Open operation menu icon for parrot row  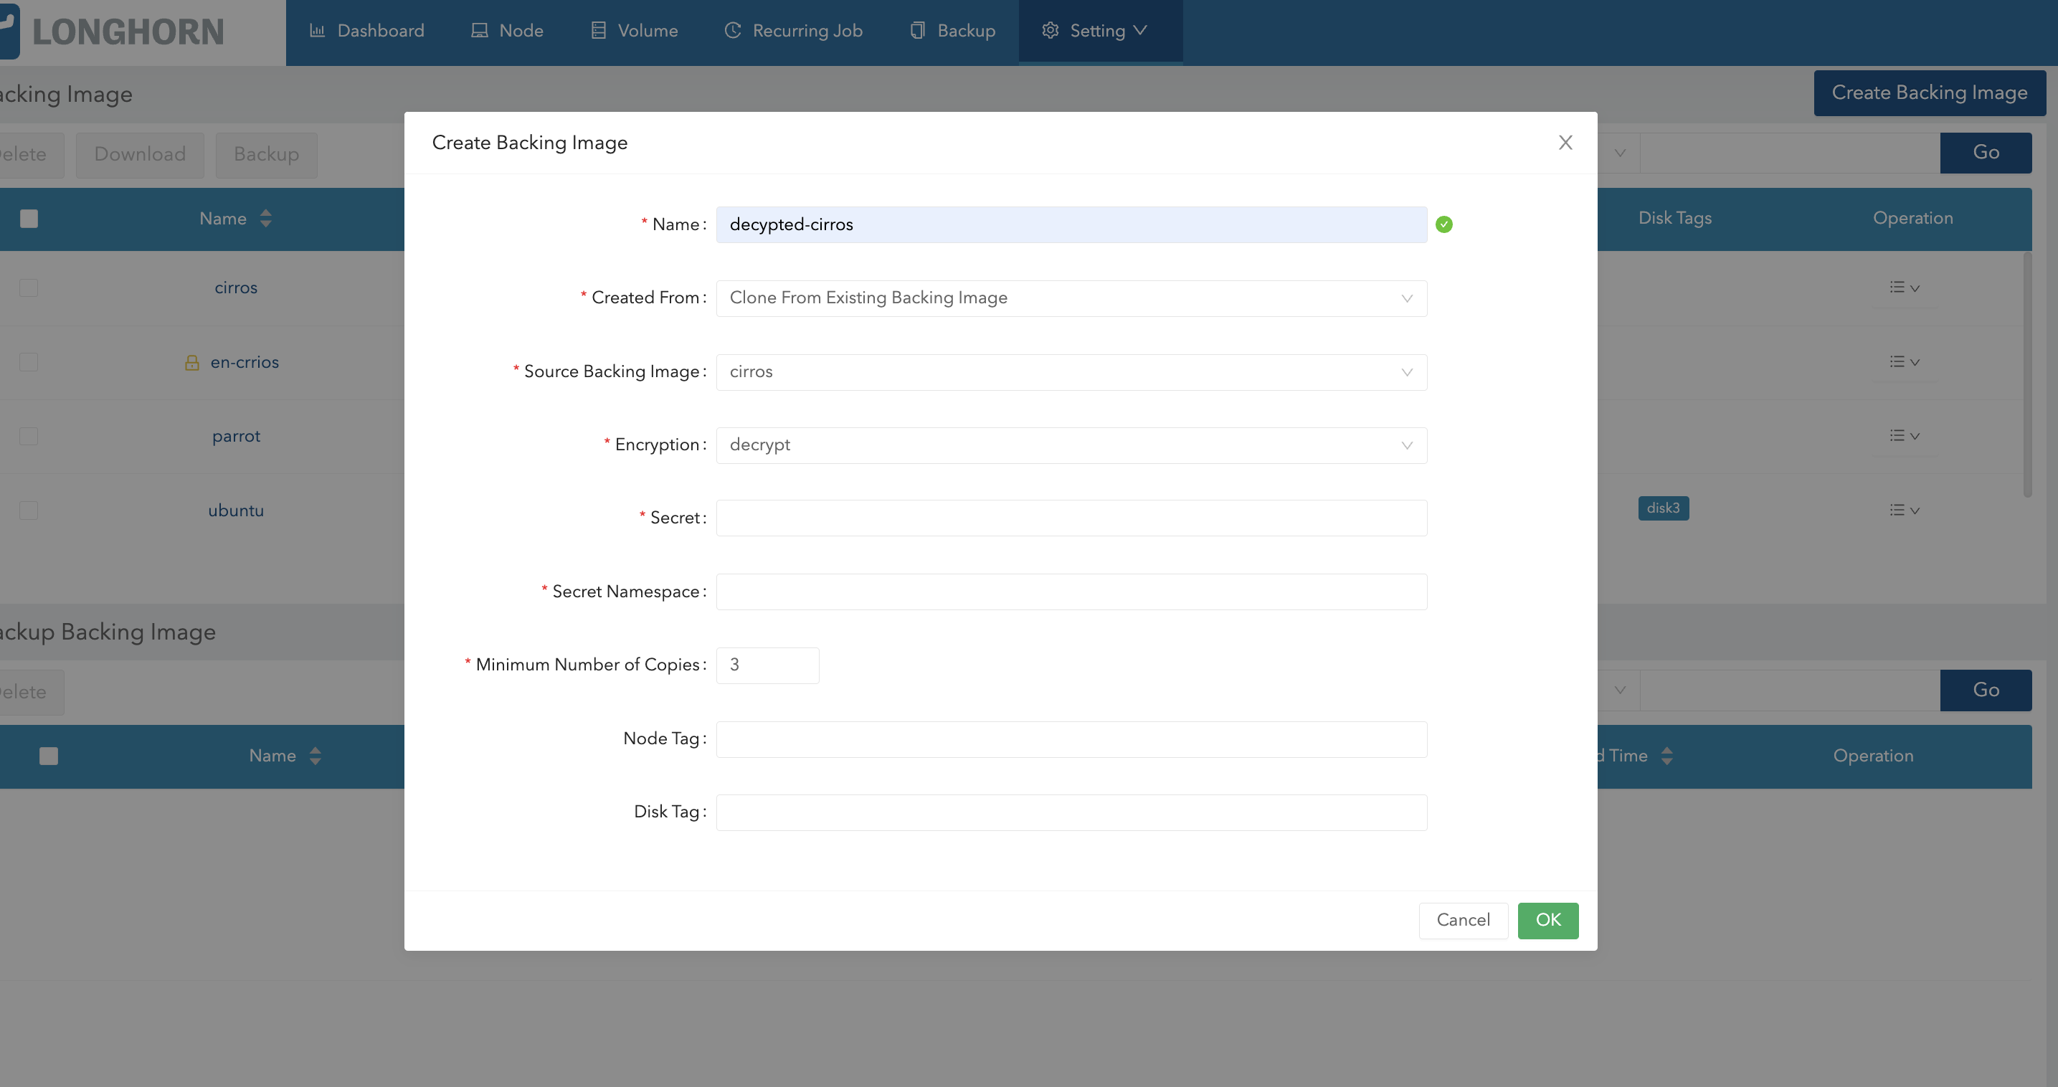(1904, 436)
